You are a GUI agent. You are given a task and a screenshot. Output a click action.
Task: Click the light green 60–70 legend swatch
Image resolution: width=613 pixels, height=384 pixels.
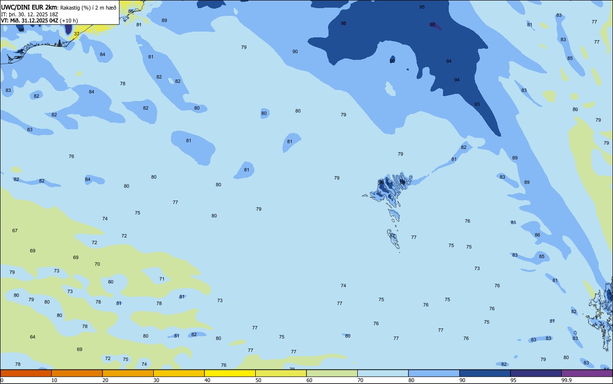pos(332,373)
